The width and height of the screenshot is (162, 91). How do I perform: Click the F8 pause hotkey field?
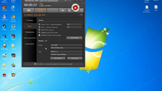pos(74,27)
